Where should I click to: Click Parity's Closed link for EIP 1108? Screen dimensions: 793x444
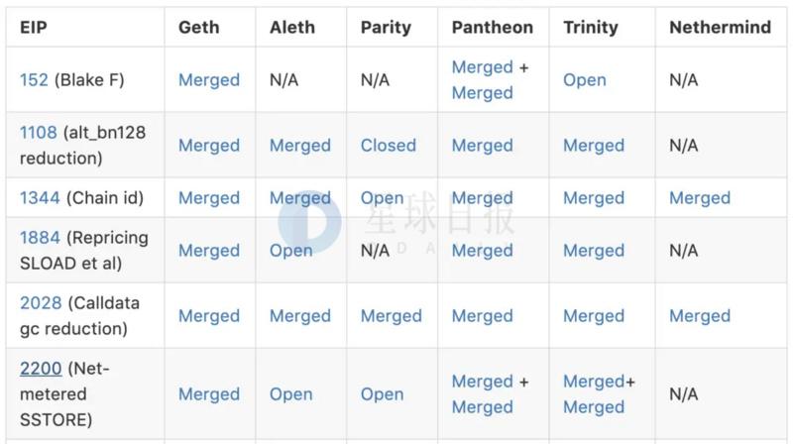point(388,146)
